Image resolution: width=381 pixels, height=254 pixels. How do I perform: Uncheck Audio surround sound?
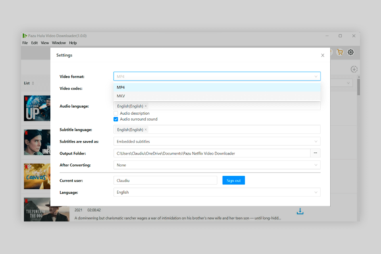[x=116, y=119]
